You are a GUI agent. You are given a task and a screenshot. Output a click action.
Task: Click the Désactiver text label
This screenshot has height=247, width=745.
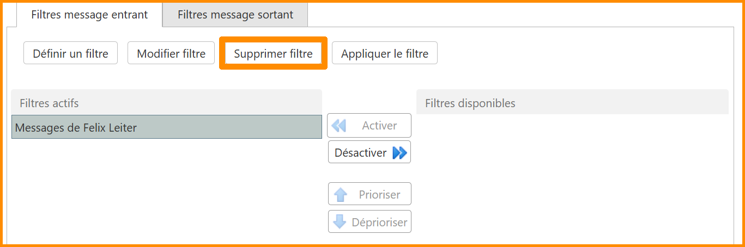pos(360,153)
